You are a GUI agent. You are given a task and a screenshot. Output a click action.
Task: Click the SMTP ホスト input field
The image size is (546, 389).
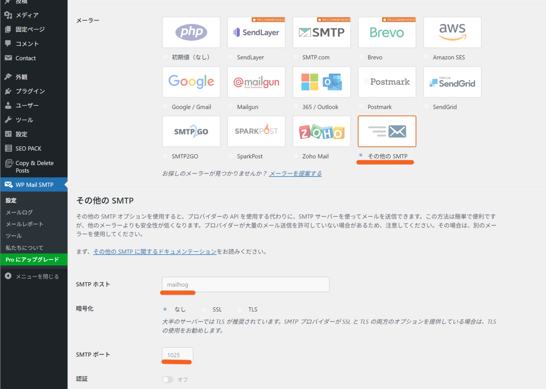(x=246, y=284)
